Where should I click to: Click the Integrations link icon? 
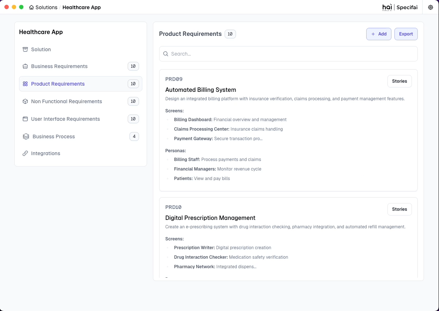pos(25,153)
